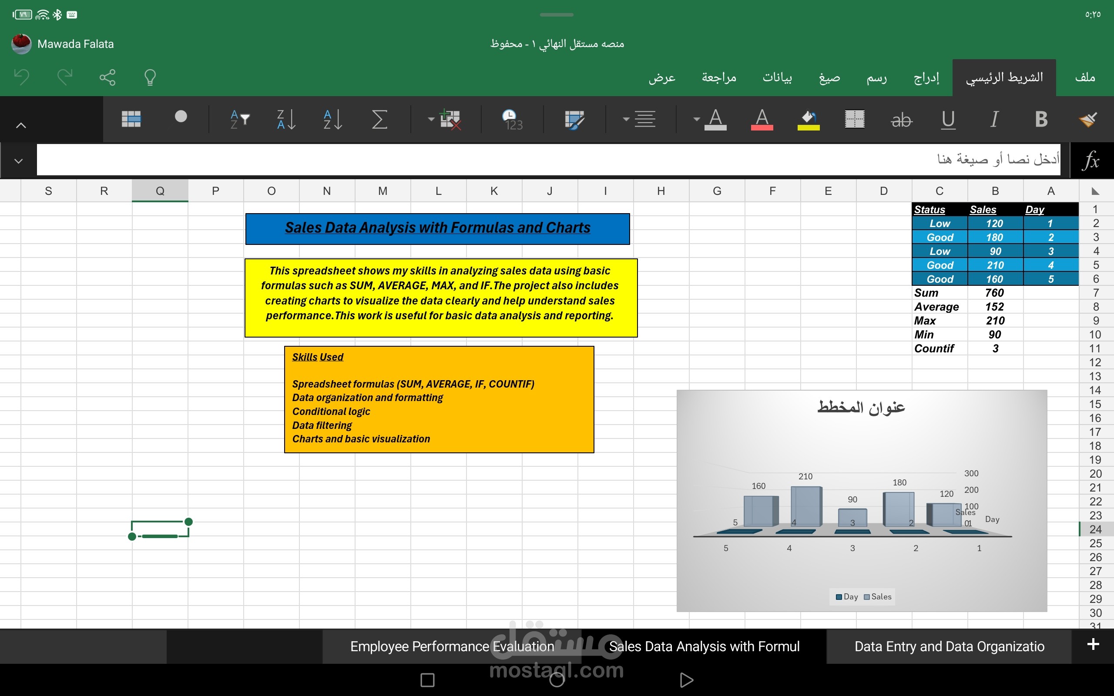Sort descending with the Z-A icon
Viewport: 1114px width, 696px height.
click(x=286, y=120)
